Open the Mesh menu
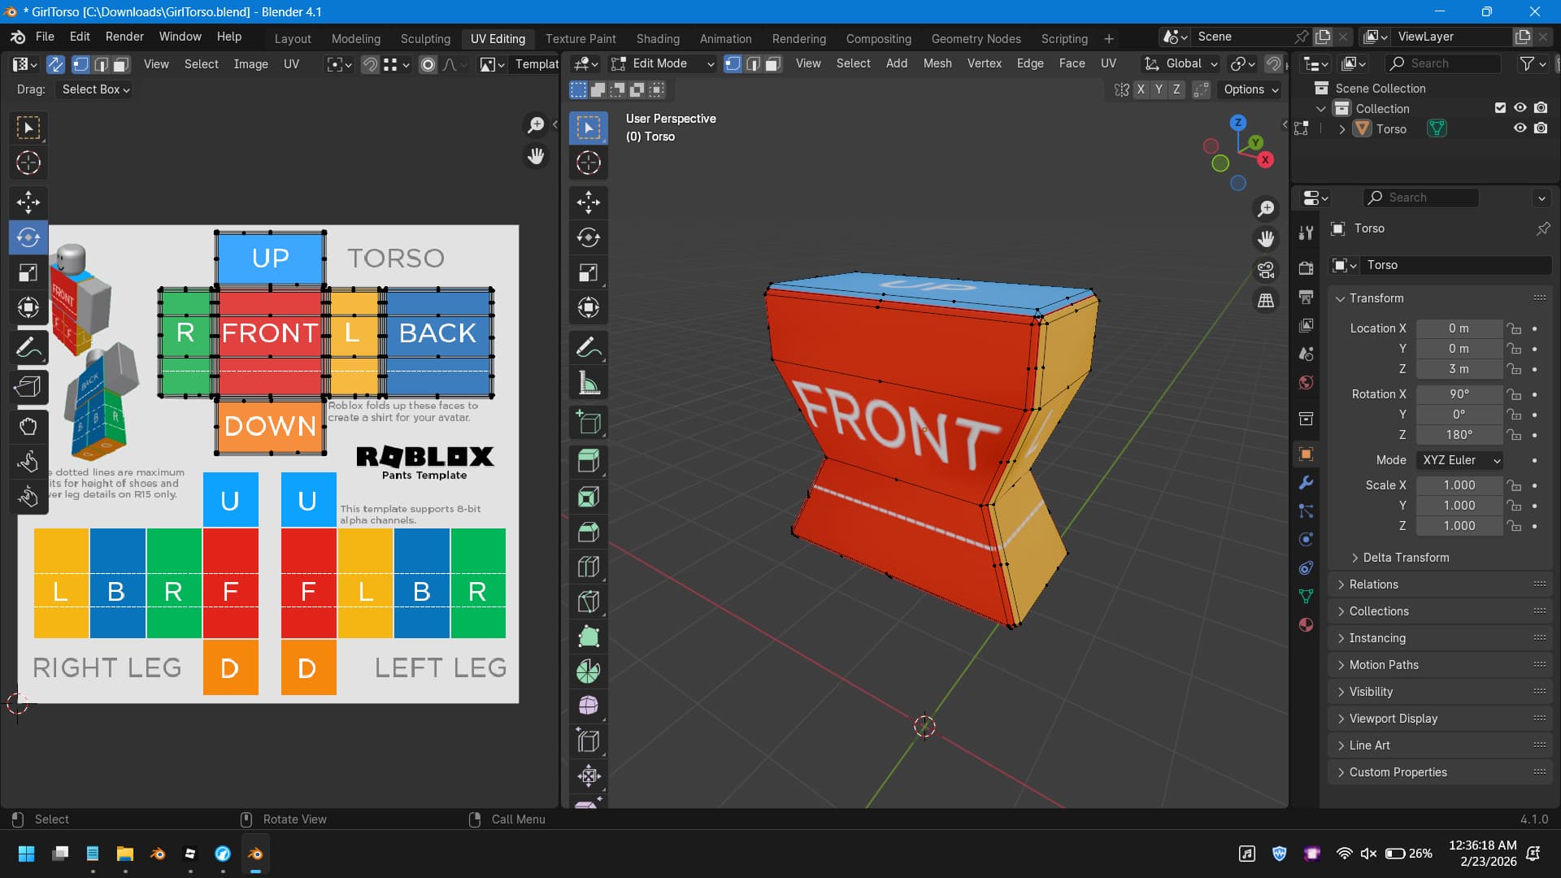 click(x=937, y=63)
